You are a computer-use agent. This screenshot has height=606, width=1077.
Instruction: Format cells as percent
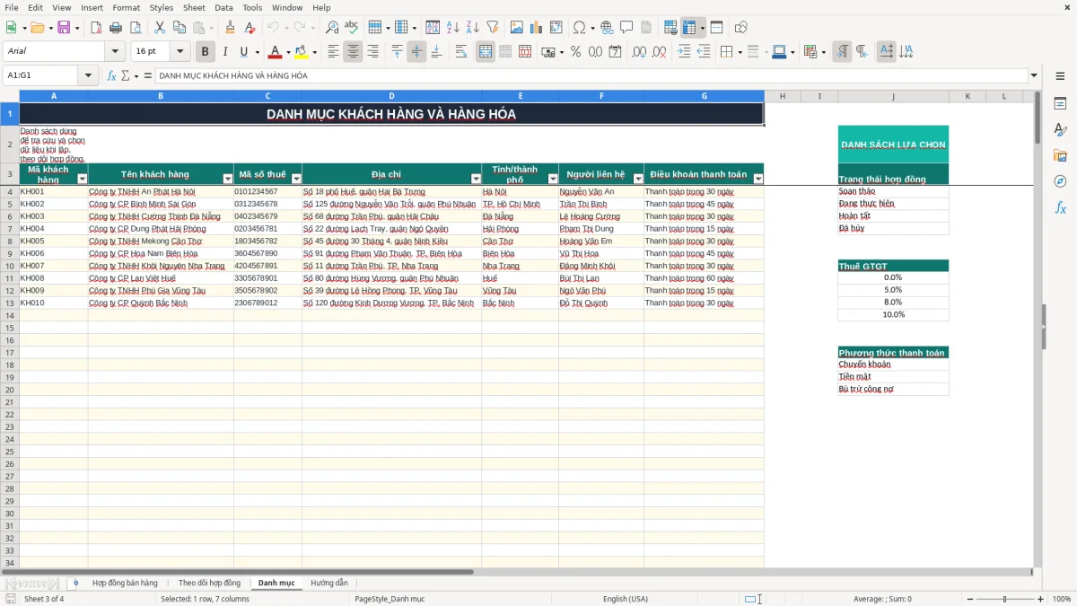[x=575, y=52]
